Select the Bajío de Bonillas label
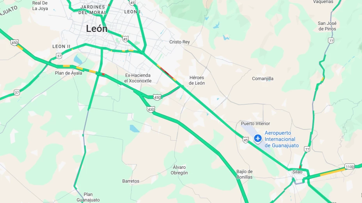 click(x=244, y=174)
